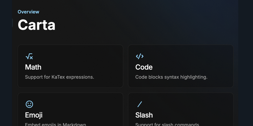Click "Support for KaTex expressions" description
The width and height of the screenshot is (253, 126).
(59, 77)
